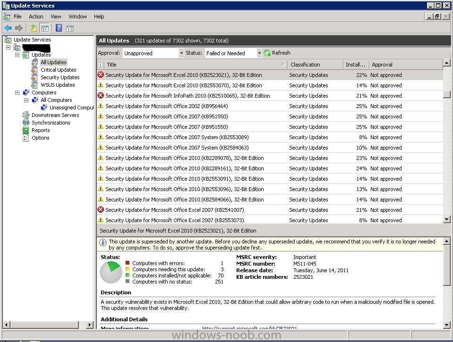Collapse the Computers tree node
This screenshot has height=342, width=453.
pos(17,92)
